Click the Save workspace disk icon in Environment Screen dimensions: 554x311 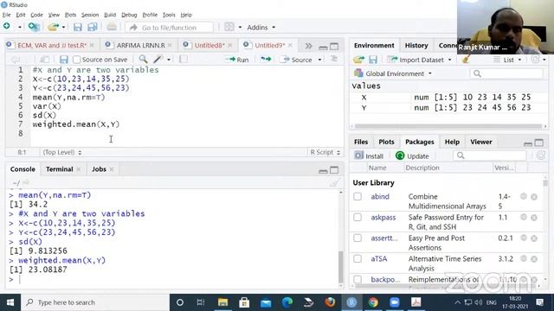(x=373, y=60)
